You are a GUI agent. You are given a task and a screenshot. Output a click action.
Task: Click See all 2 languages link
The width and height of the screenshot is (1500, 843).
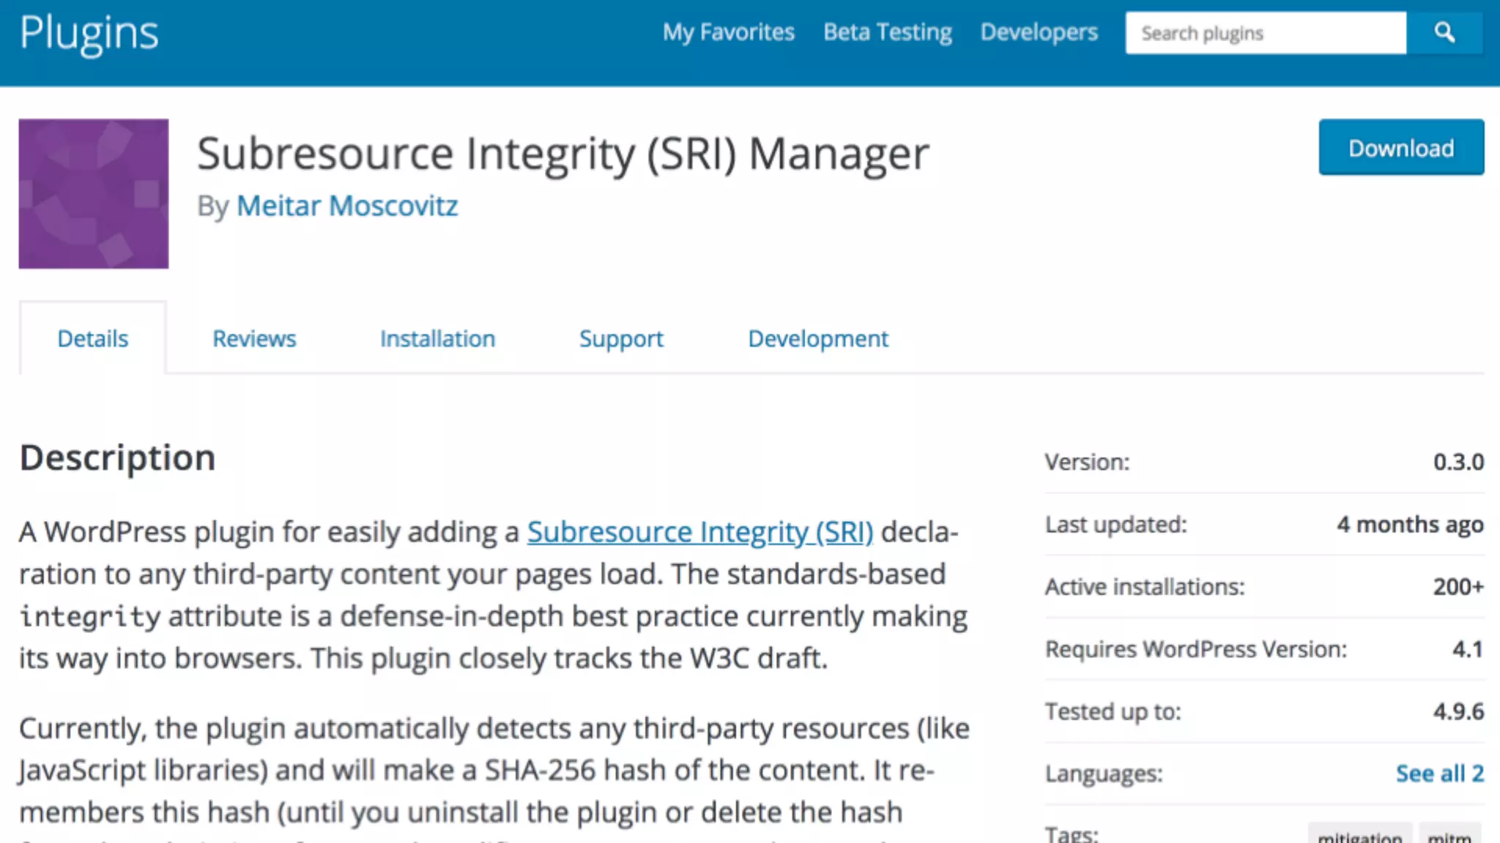[1439, 773]
